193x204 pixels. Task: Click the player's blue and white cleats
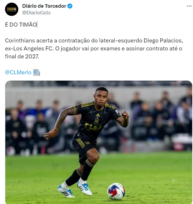[75, 188]
